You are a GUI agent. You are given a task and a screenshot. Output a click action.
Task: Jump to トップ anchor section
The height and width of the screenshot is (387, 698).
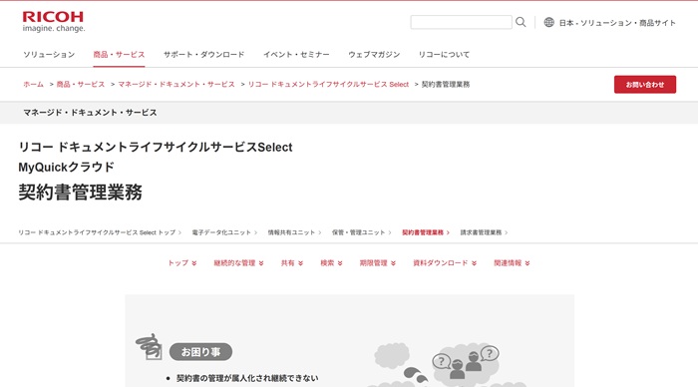pos(182,262)
